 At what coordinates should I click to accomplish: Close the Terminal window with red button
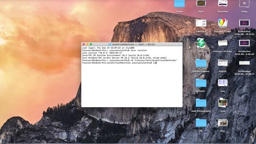point(84,44)
